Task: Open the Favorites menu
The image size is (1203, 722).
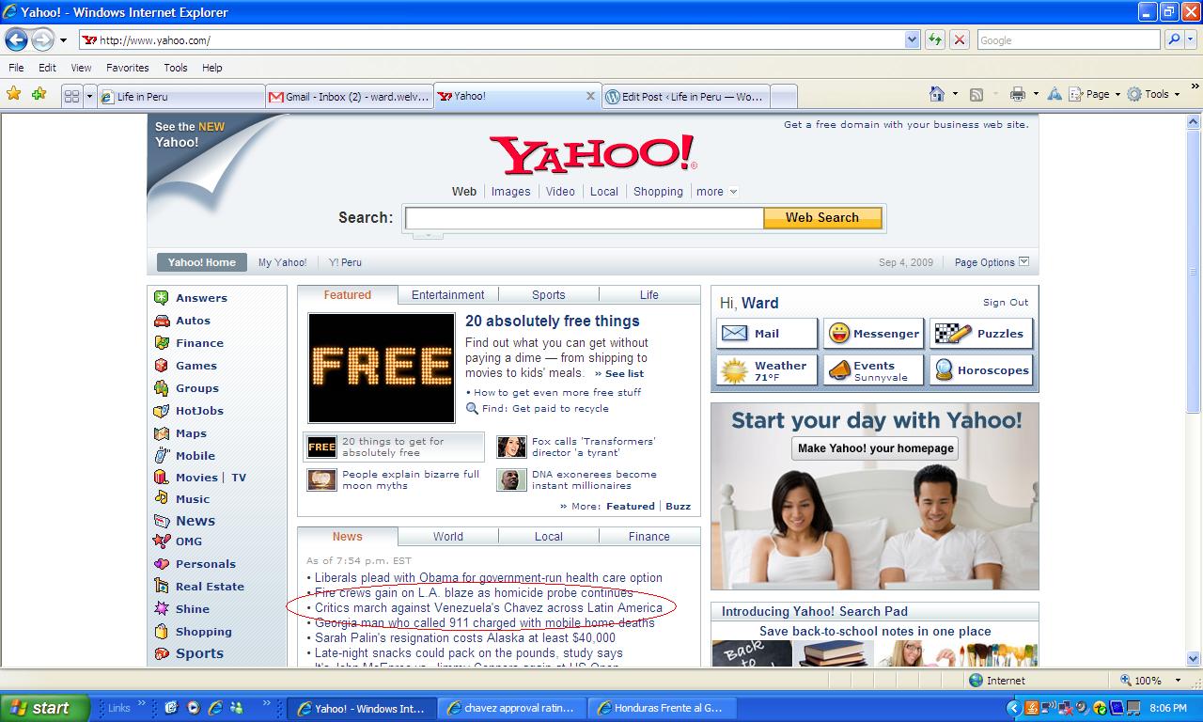Action: click(x=127, y=68)
